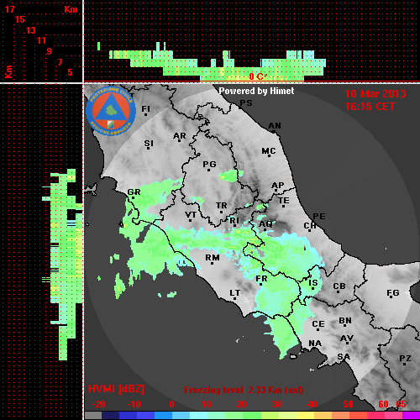The height and width of the screenshot is (420, 420).
Task: Click the '-10' dBZ scale value
Action: [x=134, y=404]
